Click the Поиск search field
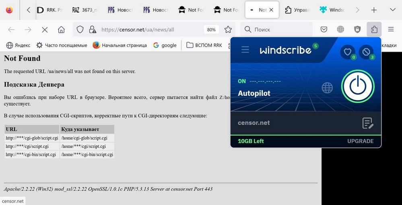Viewport: 402px width, 205px height. click(276, 29)
